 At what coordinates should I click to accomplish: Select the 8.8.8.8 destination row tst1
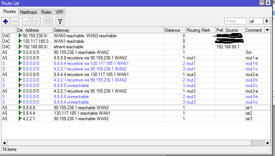coord(136,108)
